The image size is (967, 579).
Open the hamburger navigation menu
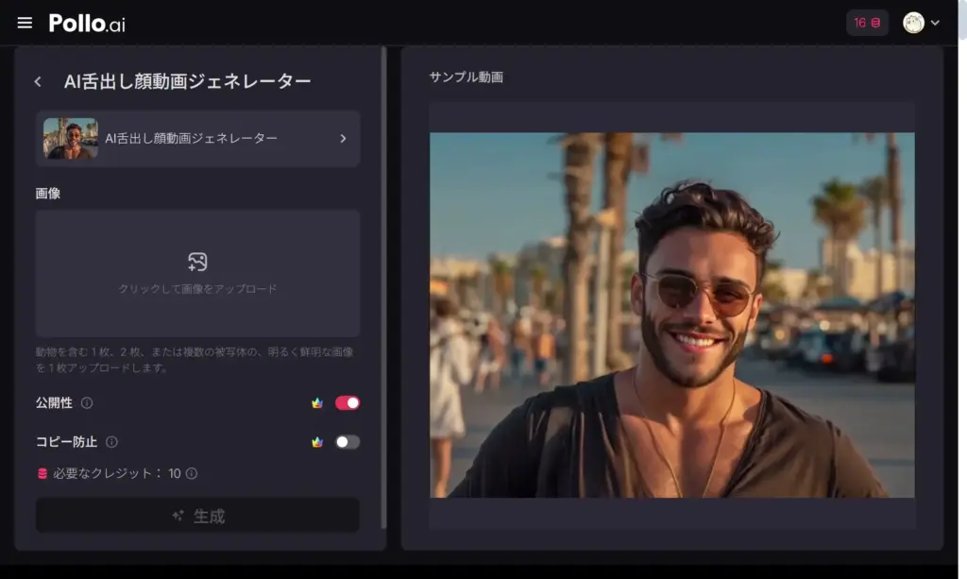click(x=25, y=23)
